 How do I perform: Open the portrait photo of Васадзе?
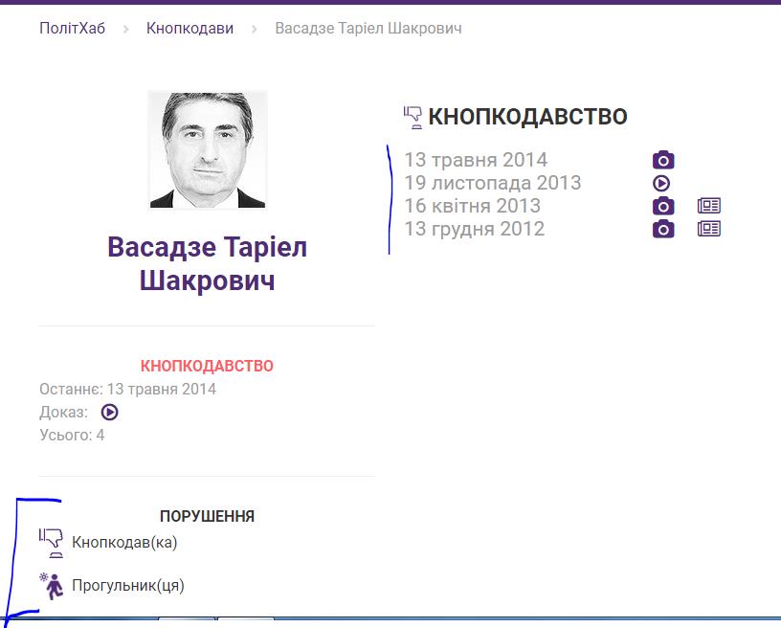click(x=208, y=150)
